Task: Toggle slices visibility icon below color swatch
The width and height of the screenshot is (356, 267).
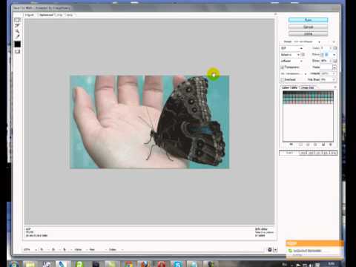Action: click(x=17, y=51)
